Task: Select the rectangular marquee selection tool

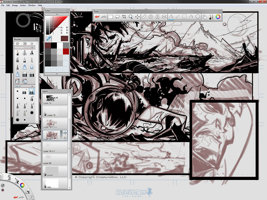Action: pos(111,17)
